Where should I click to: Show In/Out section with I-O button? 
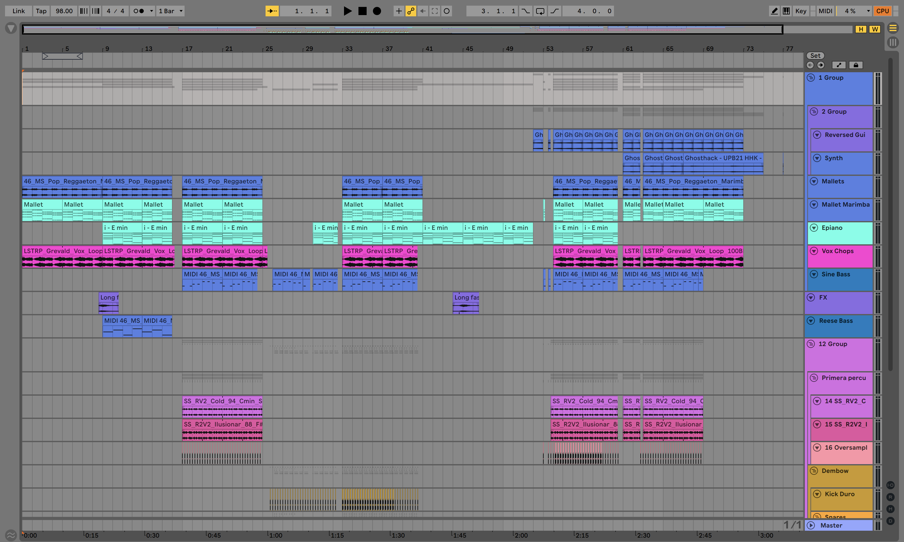(891, 485)
